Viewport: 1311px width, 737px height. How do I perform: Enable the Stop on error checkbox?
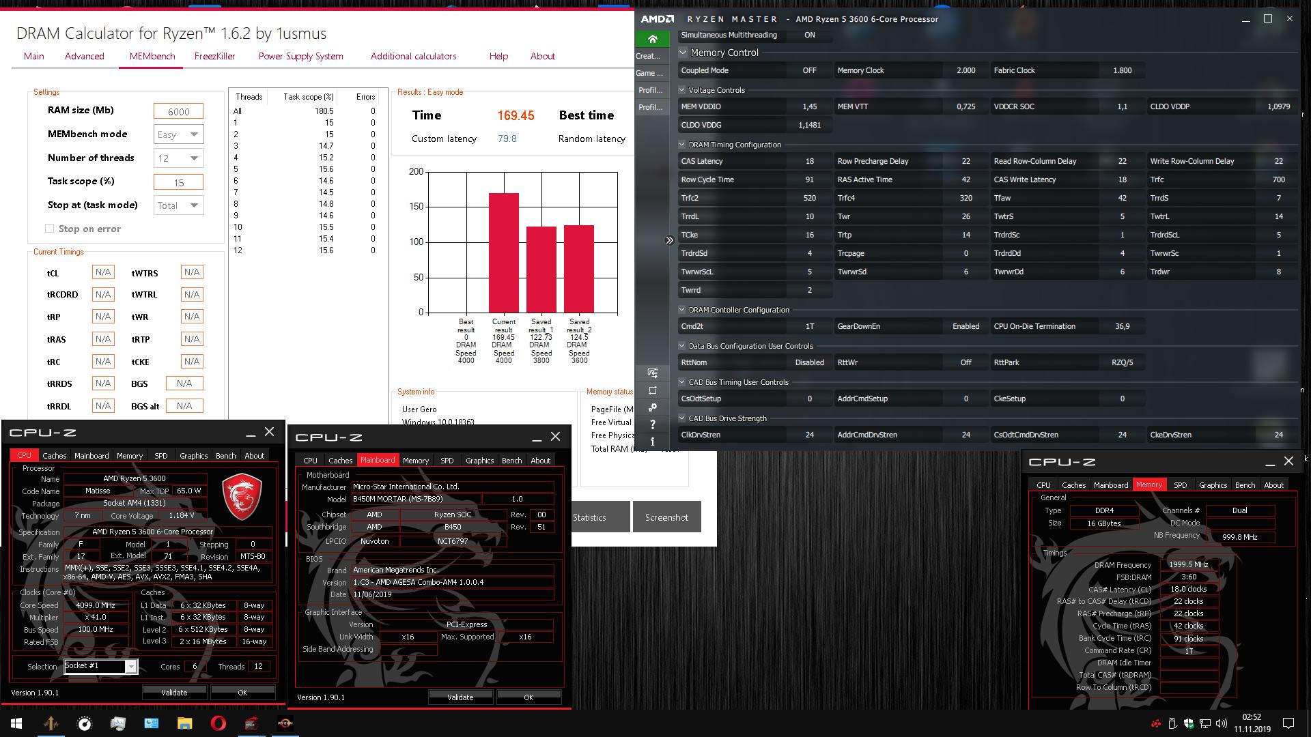point(49,229)
